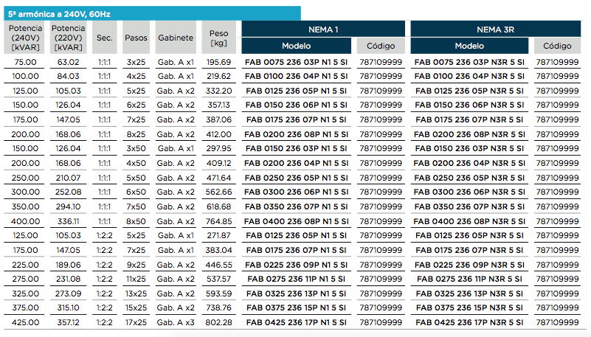Click the weight value '412.00'
This screenshot has height=337, width=591.
coord(218,134)
